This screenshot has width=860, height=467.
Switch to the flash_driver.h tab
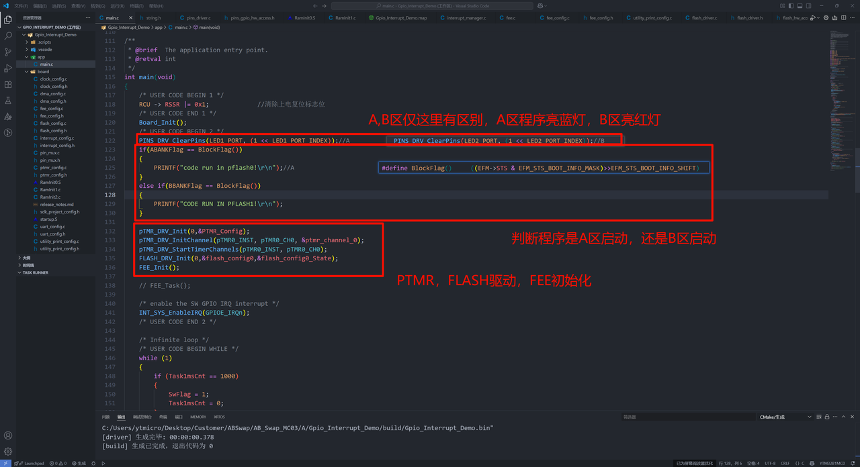click(x=749, y=18)
